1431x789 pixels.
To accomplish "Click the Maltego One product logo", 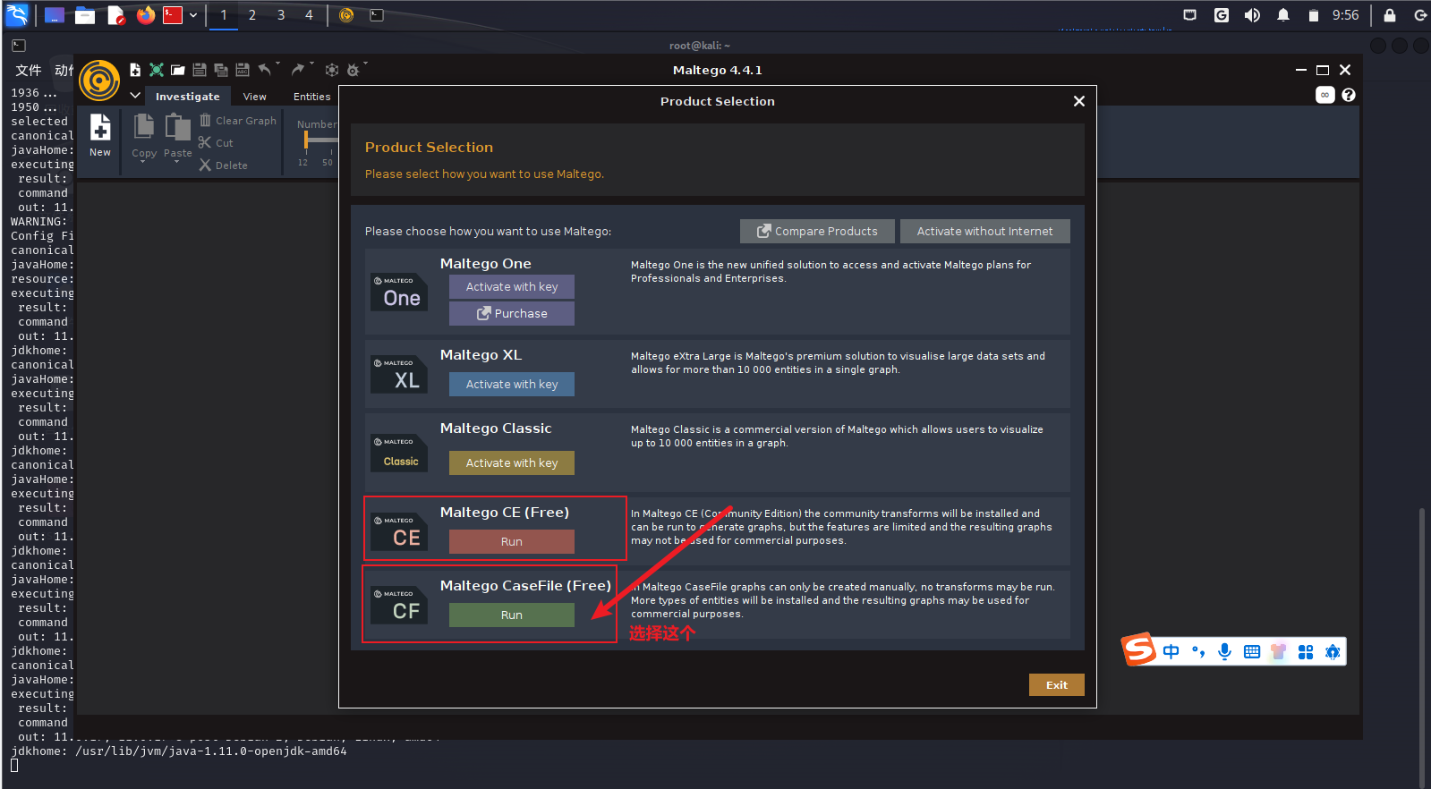I will click(399, 293).
